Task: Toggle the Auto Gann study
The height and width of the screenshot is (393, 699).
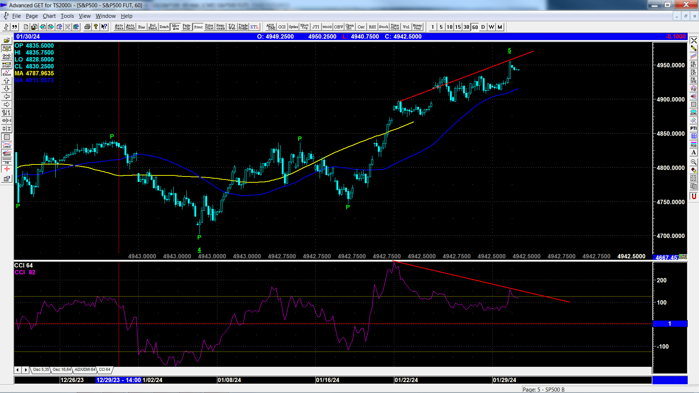Action: pos(119,27)
